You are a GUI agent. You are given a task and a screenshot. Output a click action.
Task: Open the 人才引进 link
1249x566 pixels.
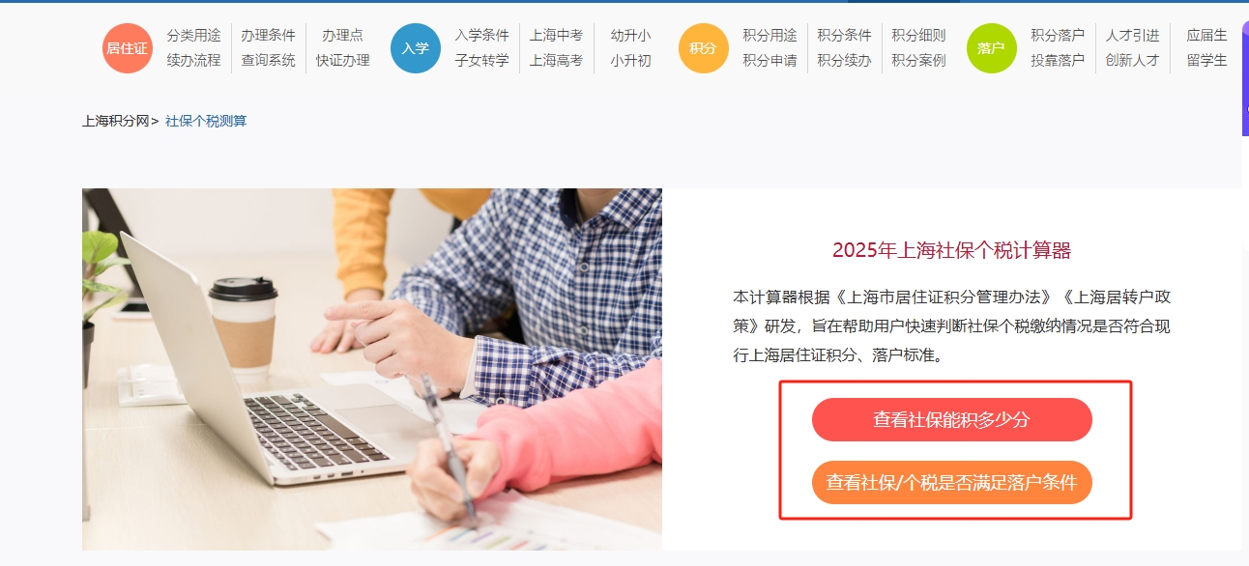coord(1132,36)
